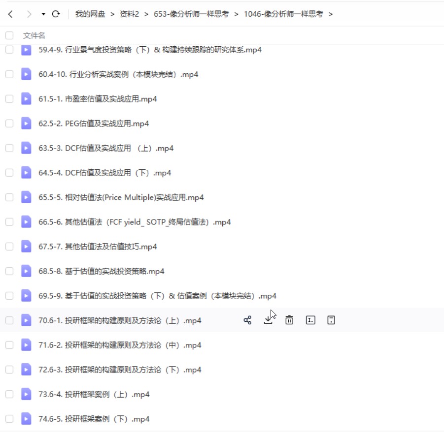The image size is (444, 436).
Task: Check the box for 73.6-4 投研框架案例（上）
Action: [x=9, y=394]
